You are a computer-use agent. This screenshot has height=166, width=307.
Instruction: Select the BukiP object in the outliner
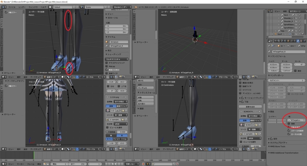click(280, 34)
